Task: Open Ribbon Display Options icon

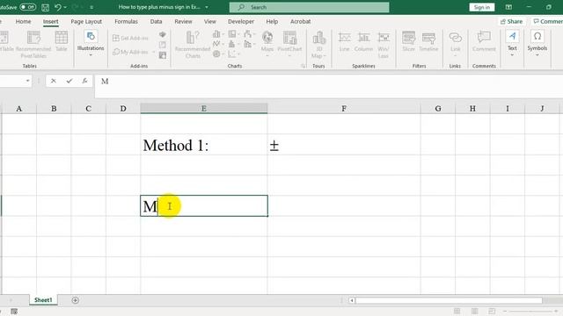Action: pos(508,7)
